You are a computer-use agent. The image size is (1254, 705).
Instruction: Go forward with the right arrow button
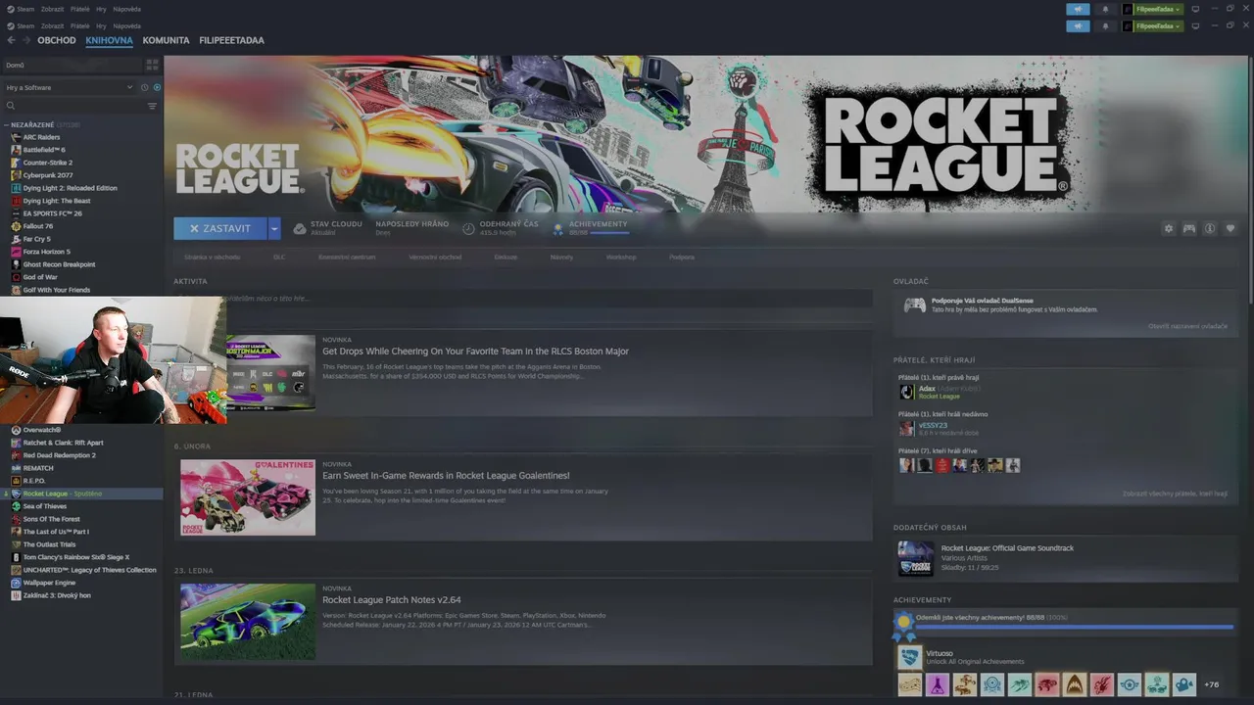(25, 40)
